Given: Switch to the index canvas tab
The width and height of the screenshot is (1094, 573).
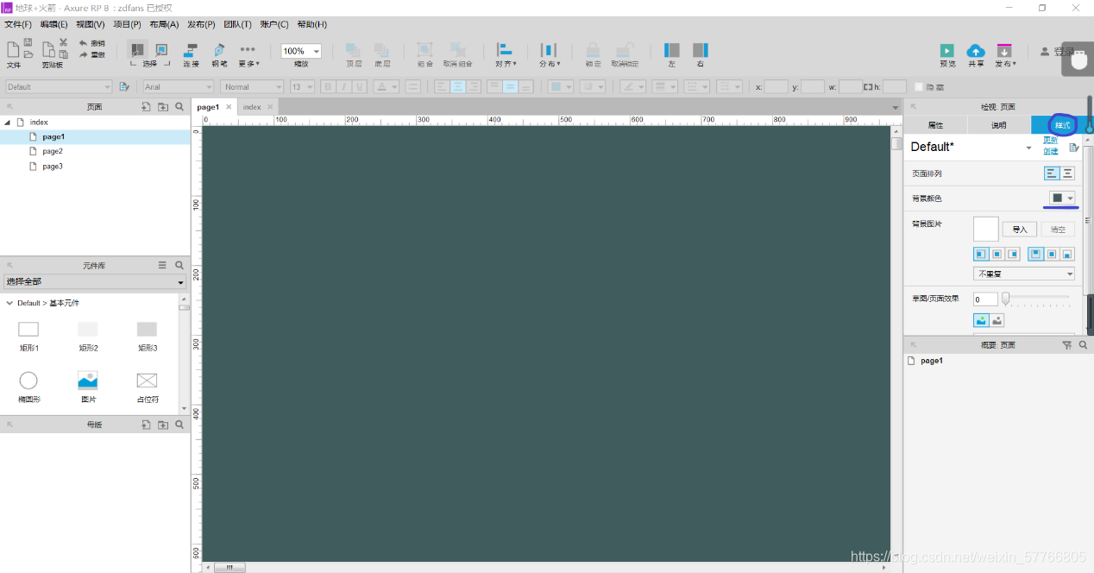Looking at the screenshot, I should (251, 107).
